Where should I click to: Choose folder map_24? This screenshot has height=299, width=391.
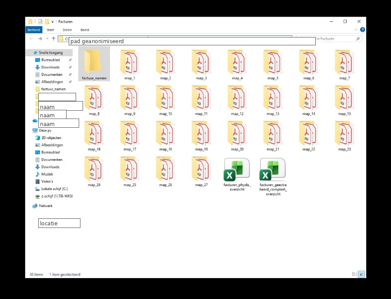pyautogui.click(x=94, y=171)
